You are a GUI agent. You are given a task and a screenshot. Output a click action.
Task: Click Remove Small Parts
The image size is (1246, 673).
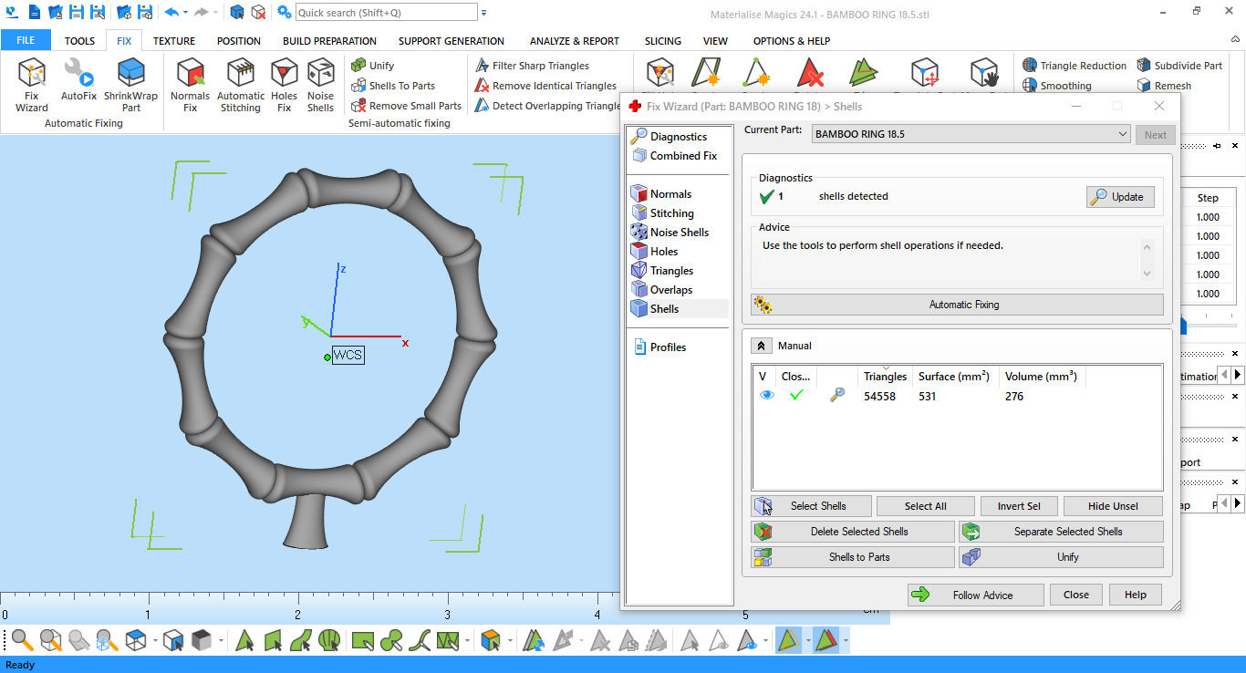point(407,106)
